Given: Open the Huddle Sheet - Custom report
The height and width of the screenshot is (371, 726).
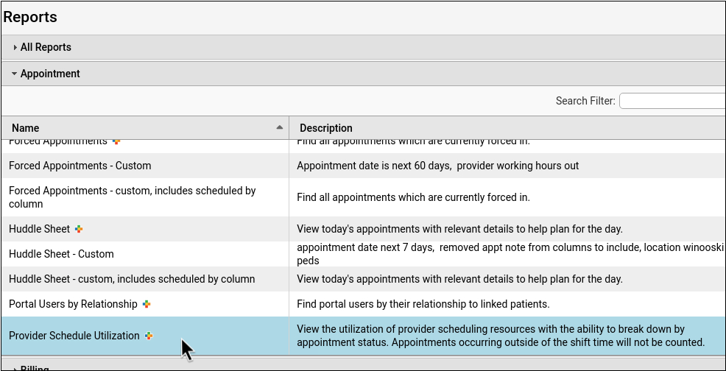Looking at the screenshot, I should click(x=61, y=254).
